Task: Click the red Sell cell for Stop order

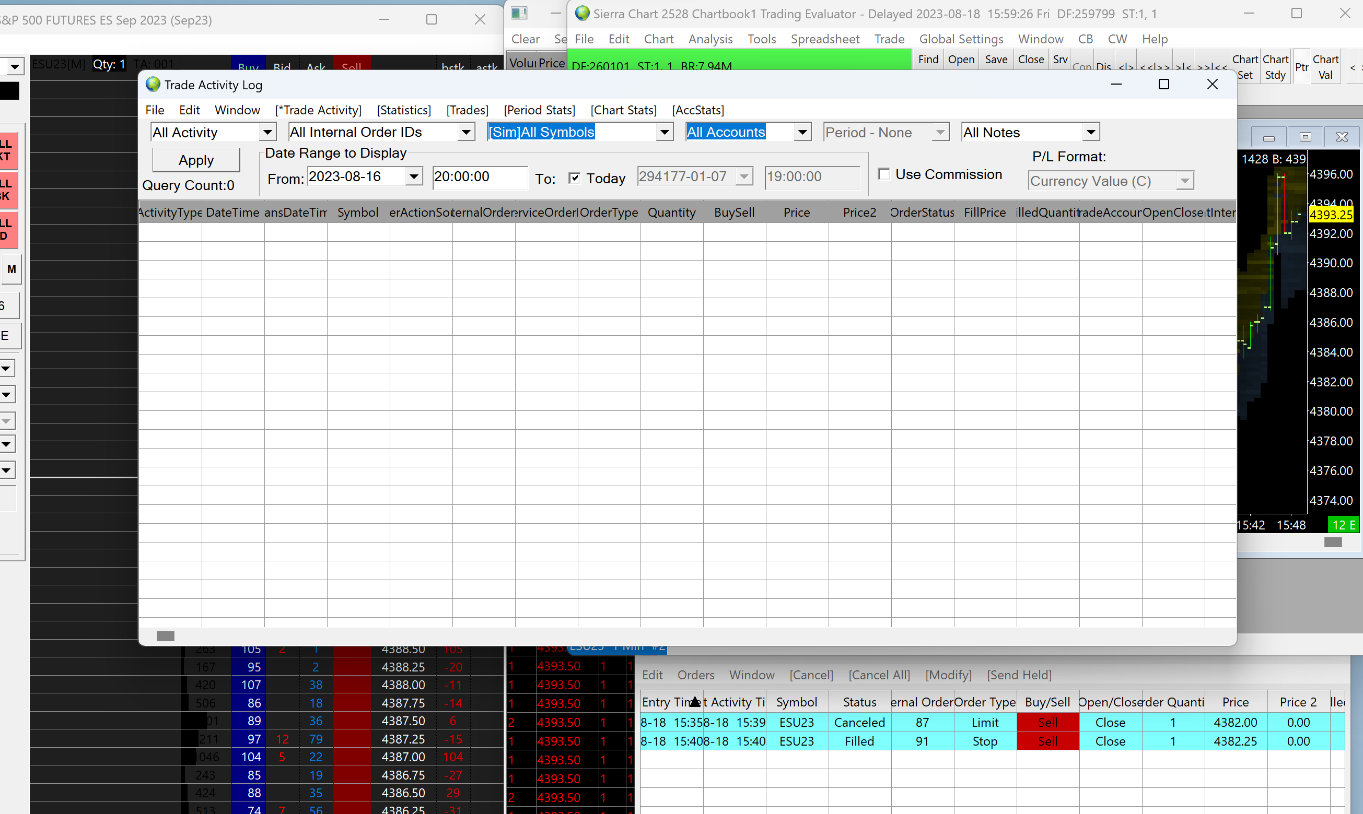Action: pyautogui.click(x=1047, y=741)
